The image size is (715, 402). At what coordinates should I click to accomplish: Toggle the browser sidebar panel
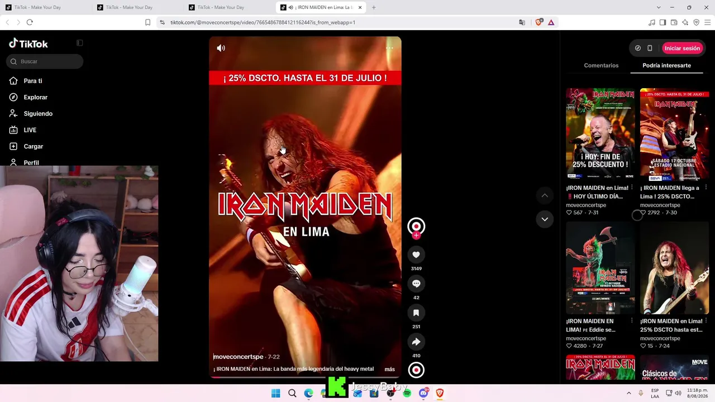coord(662,22)
